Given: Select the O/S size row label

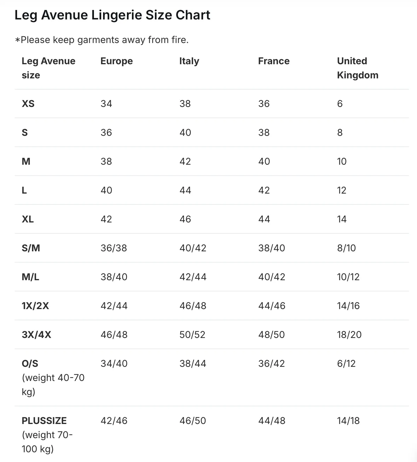Looking at the screenshot, I should click(x=30, y=364).
